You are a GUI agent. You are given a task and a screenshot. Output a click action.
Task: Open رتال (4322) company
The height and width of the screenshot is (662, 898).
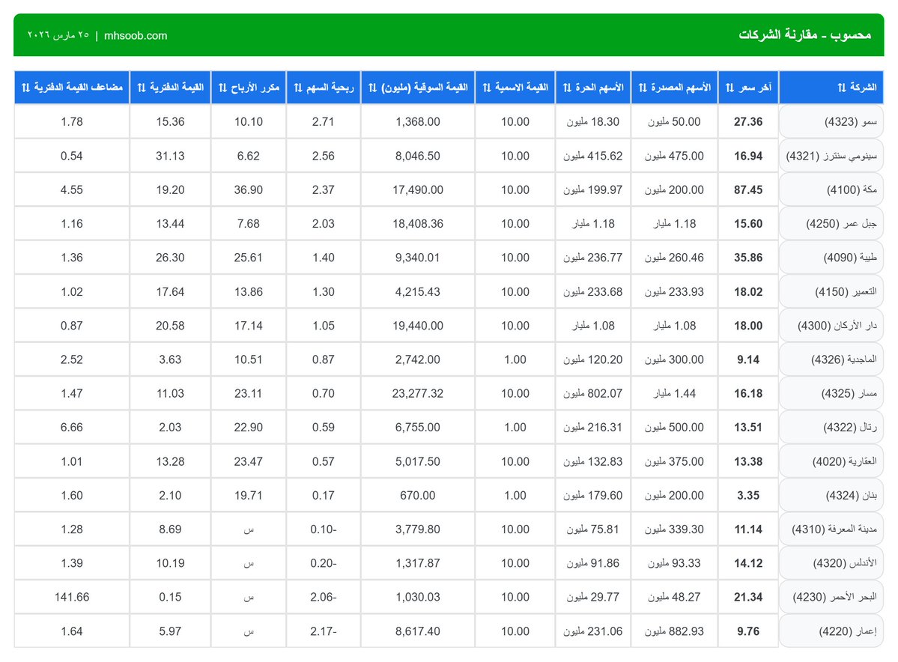coord(831,427)
